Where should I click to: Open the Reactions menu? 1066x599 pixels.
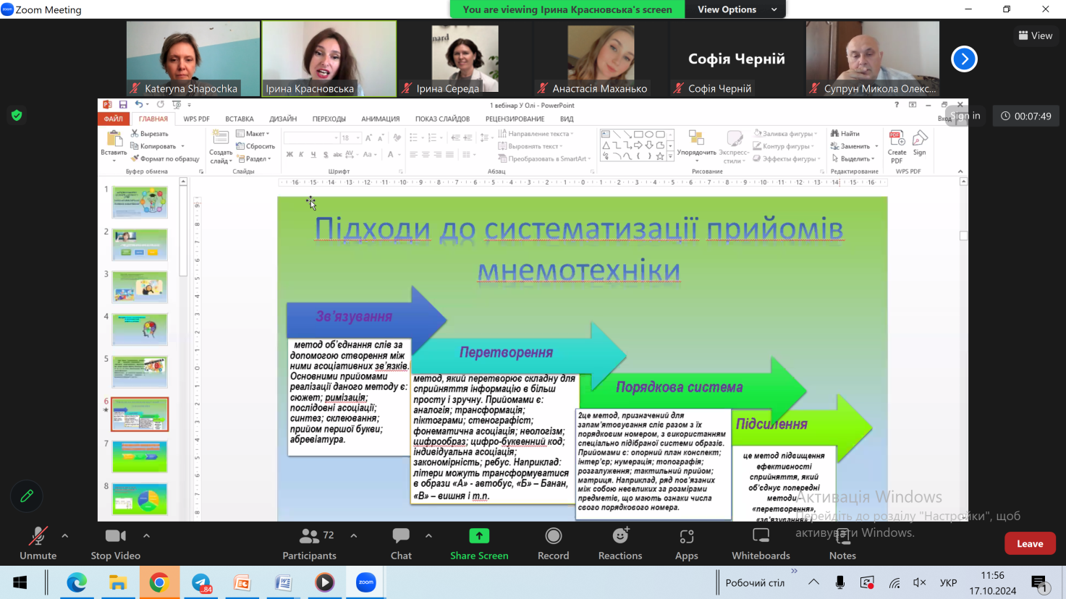point(620,543)
